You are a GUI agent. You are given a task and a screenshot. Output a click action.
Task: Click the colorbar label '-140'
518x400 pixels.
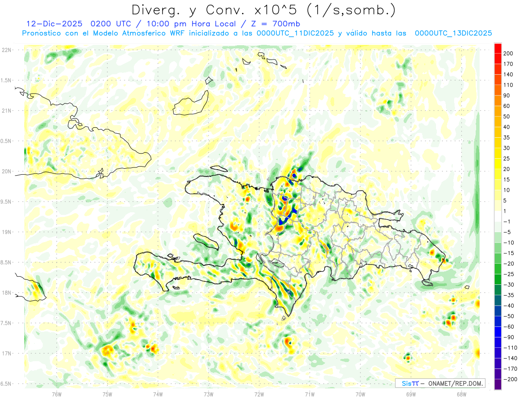point(509,358)
